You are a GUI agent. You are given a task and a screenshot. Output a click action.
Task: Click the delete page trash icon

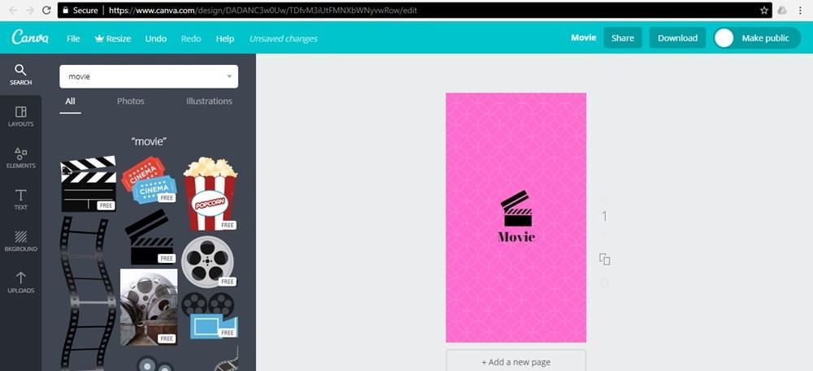point(605,283)
